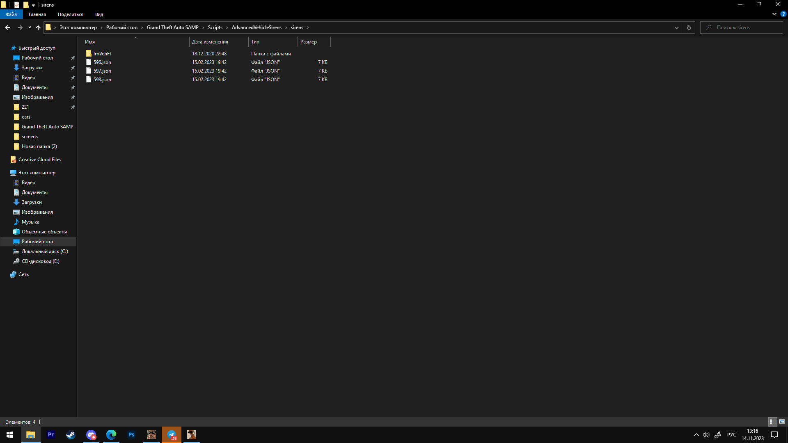Expand the ribbon with the chevron
Image resolution: width=788 pixels, height=443 pixels.
774,14
